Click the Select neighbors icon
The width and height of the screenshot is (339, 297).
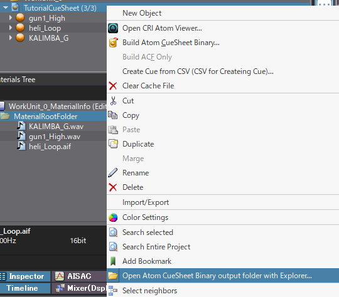pos(112,291)
